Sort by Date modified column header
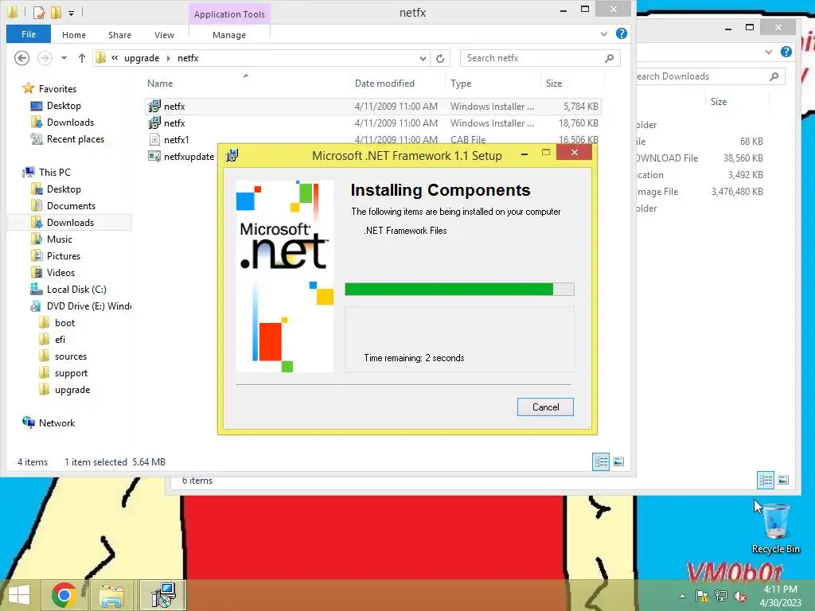 coord(384,83)
